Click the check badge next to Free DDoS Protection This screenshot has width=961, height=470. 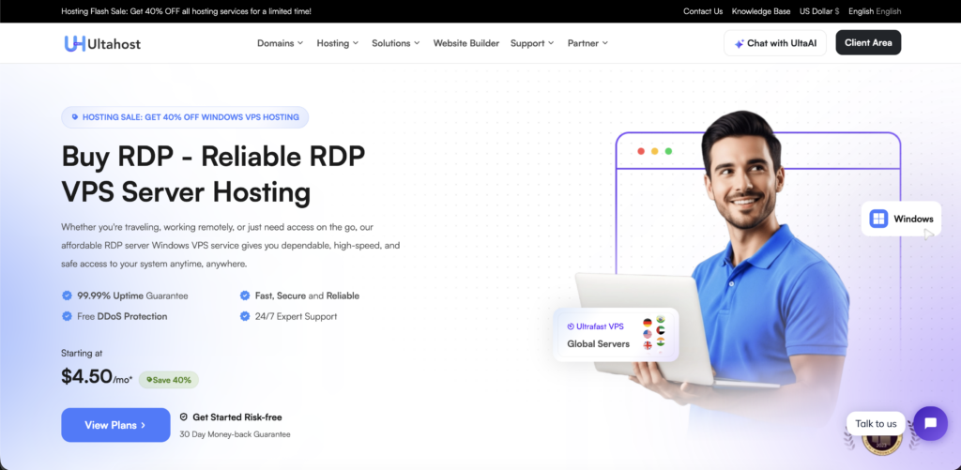click(x=67, y=316)
